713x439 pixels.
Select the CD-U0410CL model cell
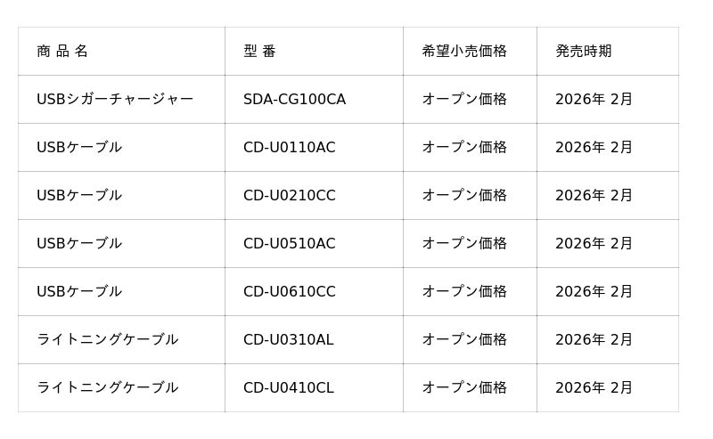tap(289, 388)
